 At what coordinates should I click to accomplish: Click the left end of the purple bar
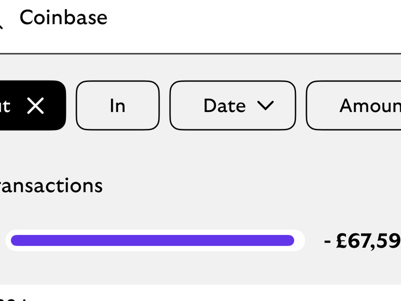(x=15, y=240)
